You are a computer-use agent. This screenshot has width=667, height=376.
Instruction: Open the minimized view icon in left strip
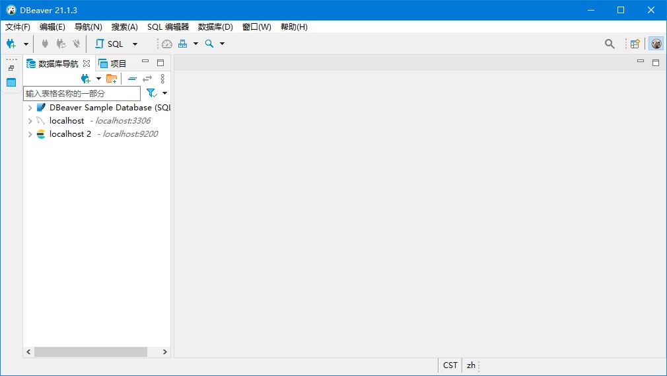[11, 82]
